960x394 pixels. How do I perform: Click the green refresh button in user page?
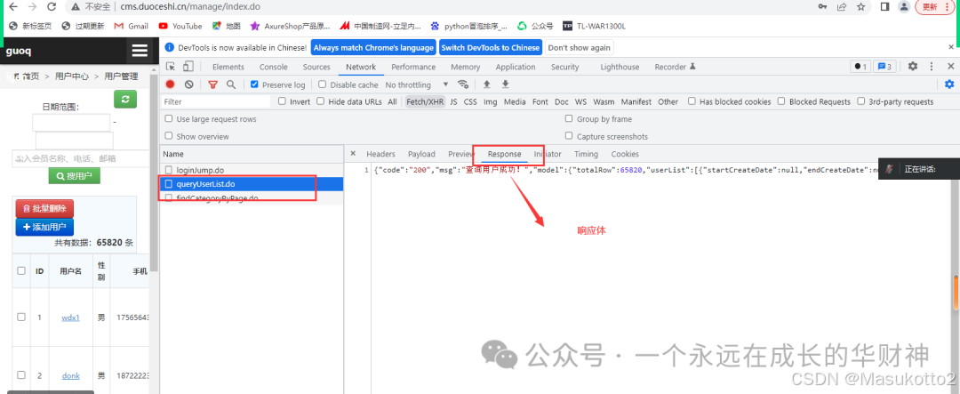(x=125, y=100)
